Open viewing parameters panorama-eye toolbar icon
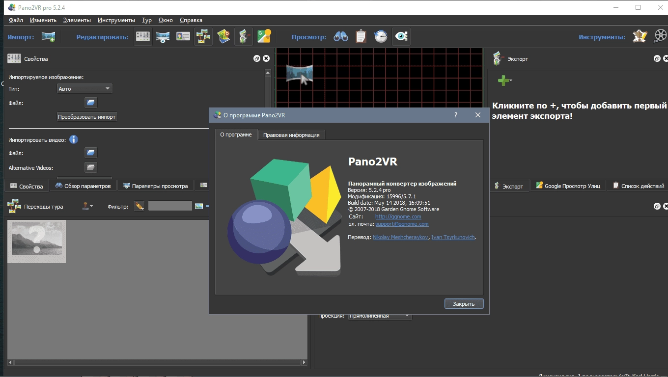This screenshot has width=668, height=377. 163,37
